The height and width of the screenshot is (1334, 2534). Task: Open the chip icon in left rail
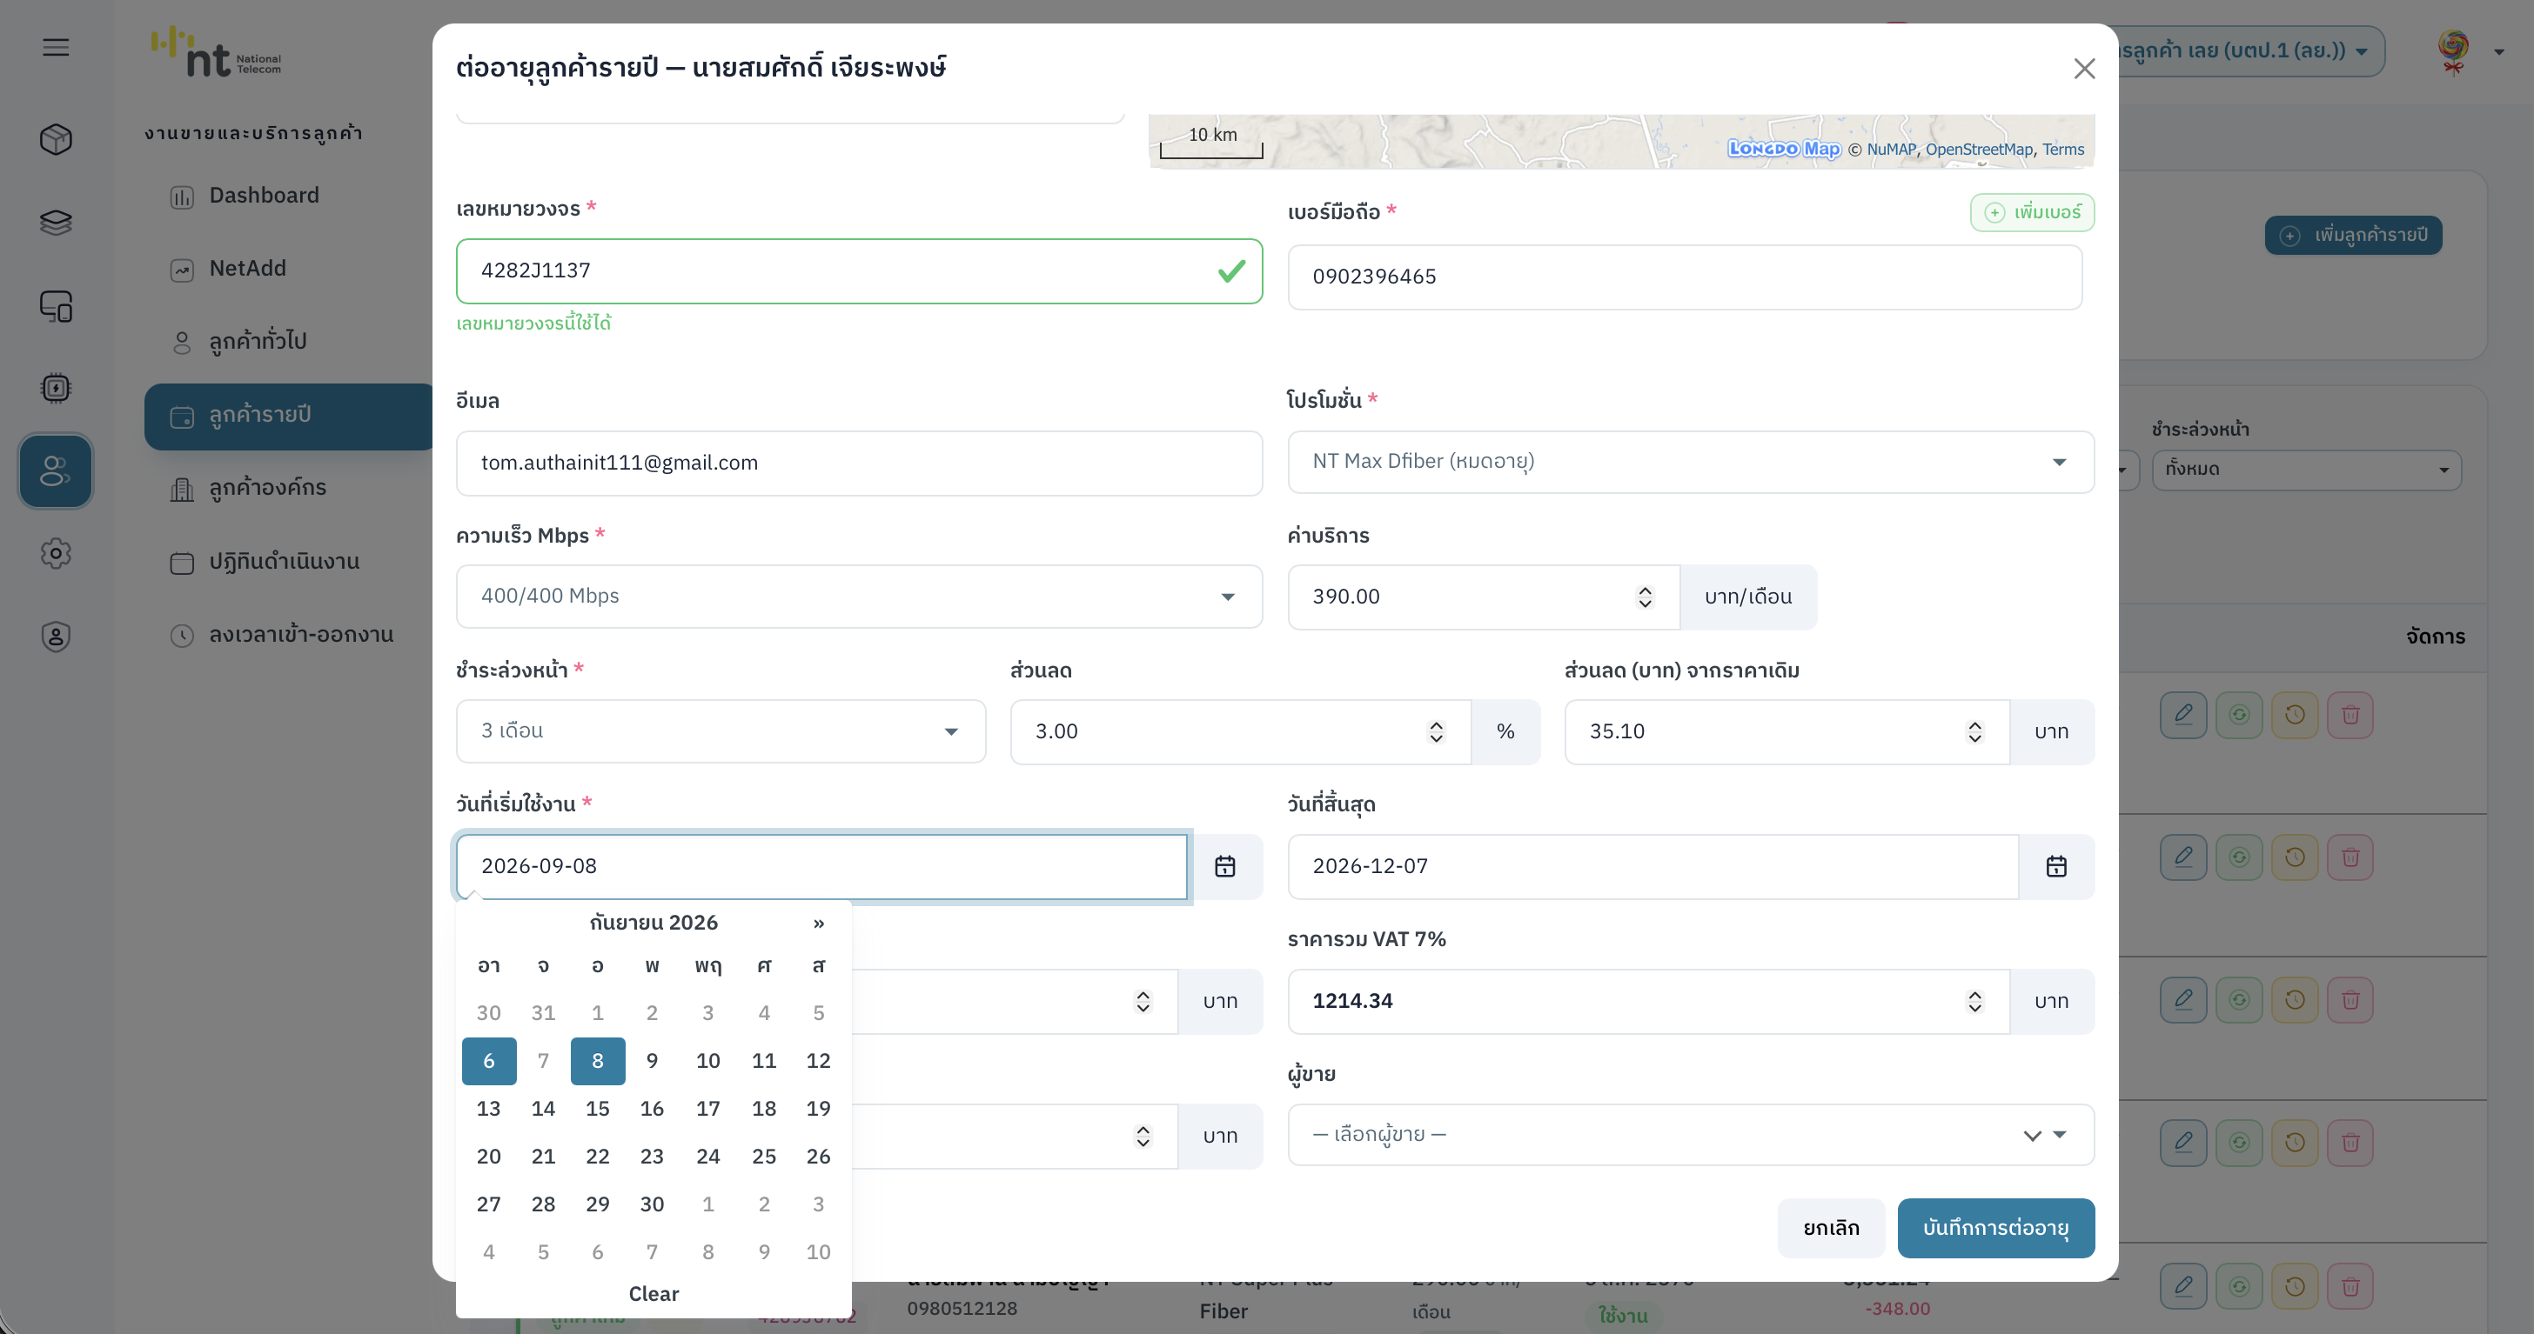[56, 389]
